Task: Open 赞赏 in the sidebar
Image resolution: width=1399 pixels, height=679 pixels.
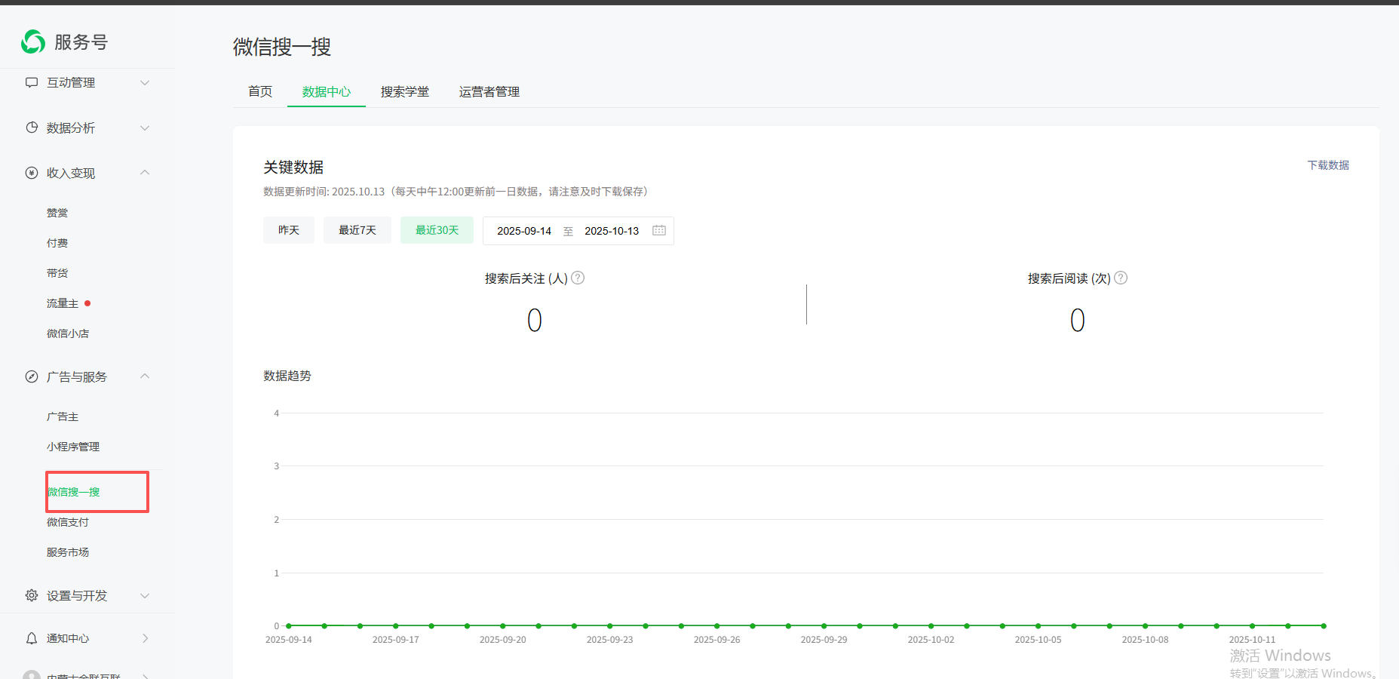Action: (x=57, y=213)
